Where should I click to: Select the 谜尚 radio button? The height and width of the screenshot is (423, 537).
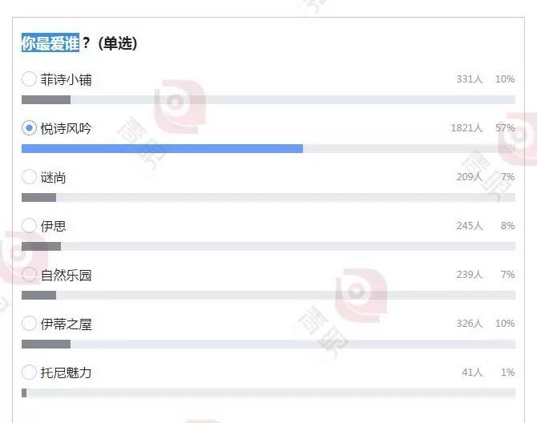coord(29,177)
